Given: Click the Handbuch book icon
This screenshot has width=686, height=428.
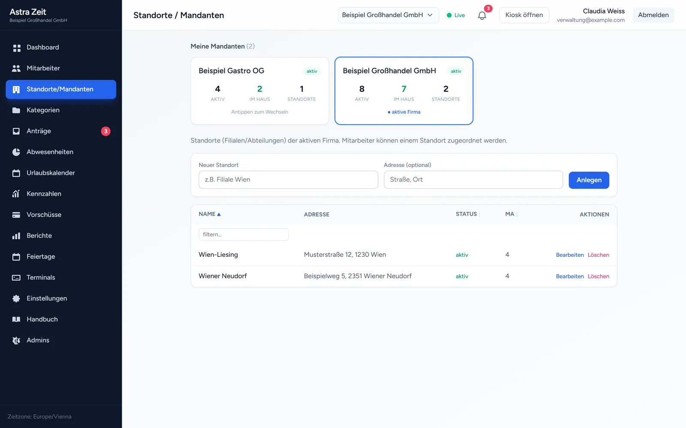Looking at the screenshot, I should (x=16, y=320).
